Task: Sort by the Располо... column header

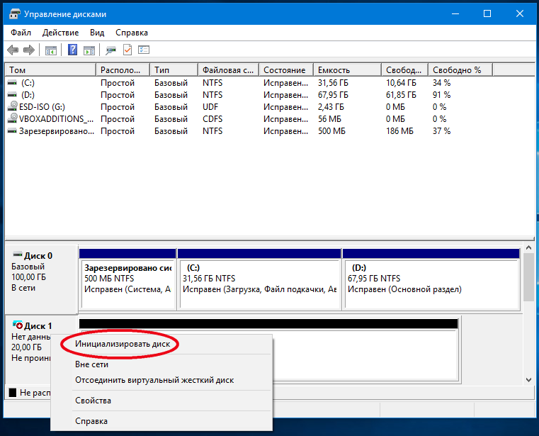Action: coord(123,70)
